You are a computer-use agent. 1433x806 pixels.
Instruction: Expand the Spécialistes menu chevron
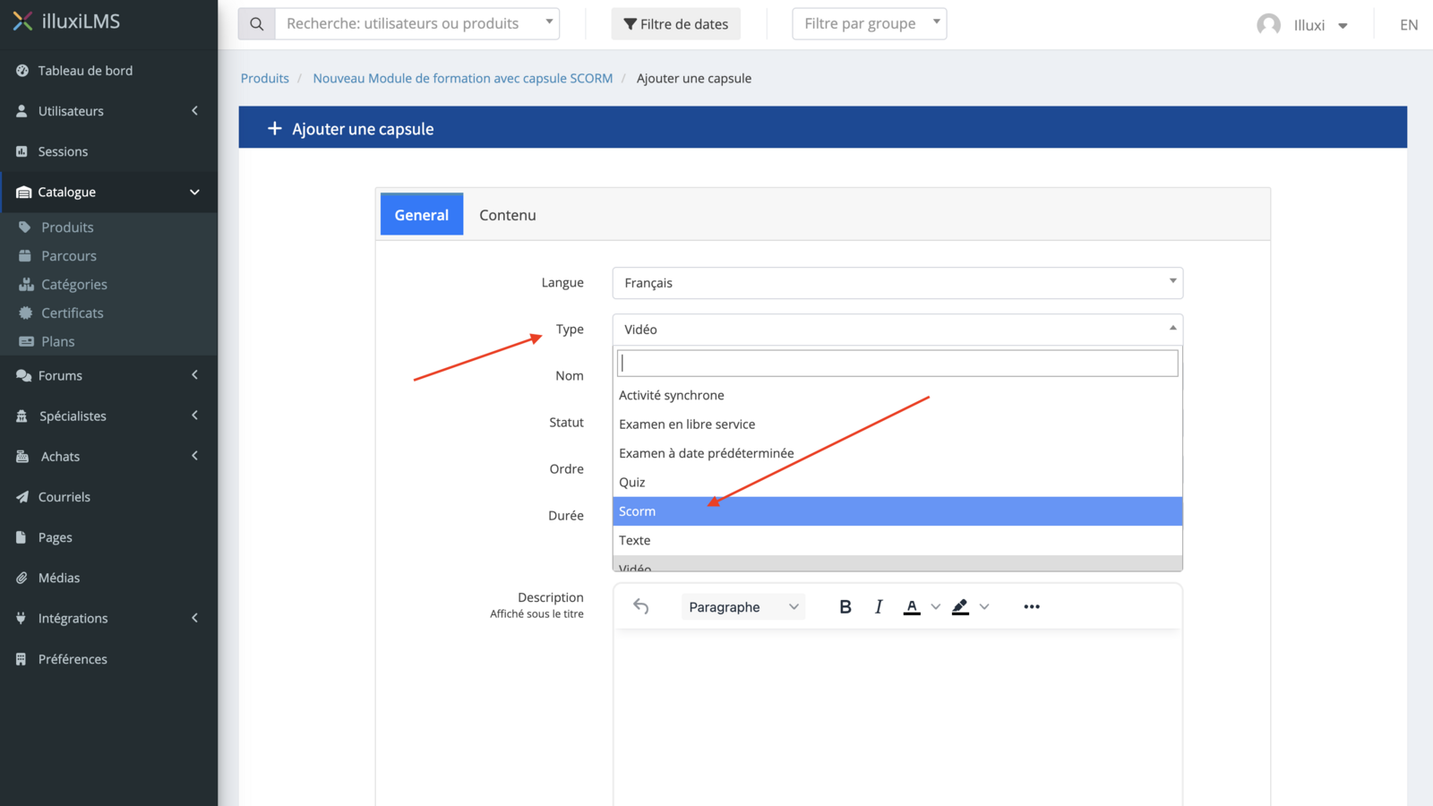tap(194, 416)
